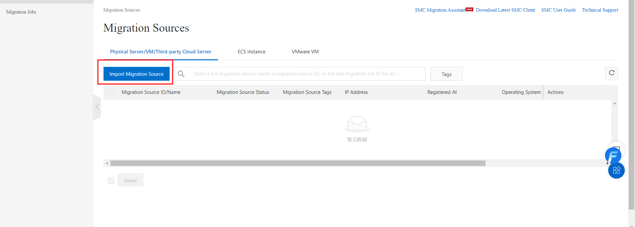Open the floating grid widgets button
The image size is (635, 227).
click(x=616, y=170)
